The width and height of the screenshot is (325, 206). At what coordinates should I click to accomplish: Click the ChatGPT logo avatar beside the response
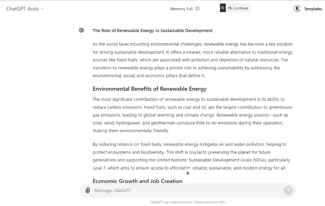[x=81, y=30]
